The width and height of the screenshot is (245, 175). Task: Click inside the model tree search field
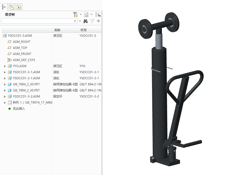pos(37,21)
